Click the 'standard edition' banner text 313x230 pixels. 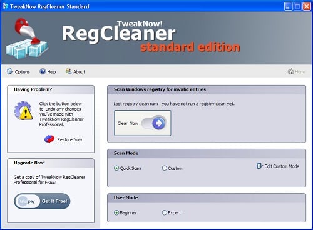pos(190,47)
